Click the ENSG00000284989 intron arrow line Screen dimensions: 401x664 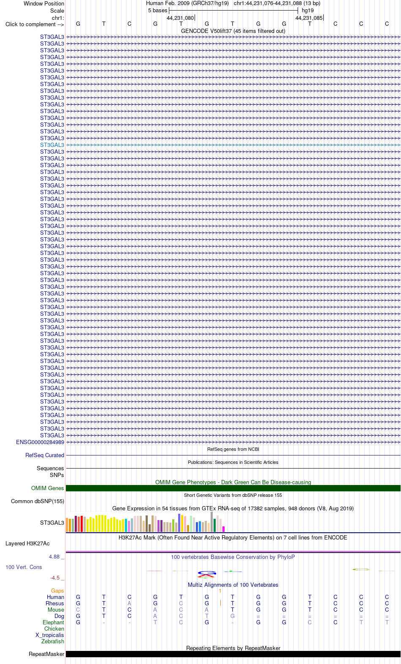233,442
